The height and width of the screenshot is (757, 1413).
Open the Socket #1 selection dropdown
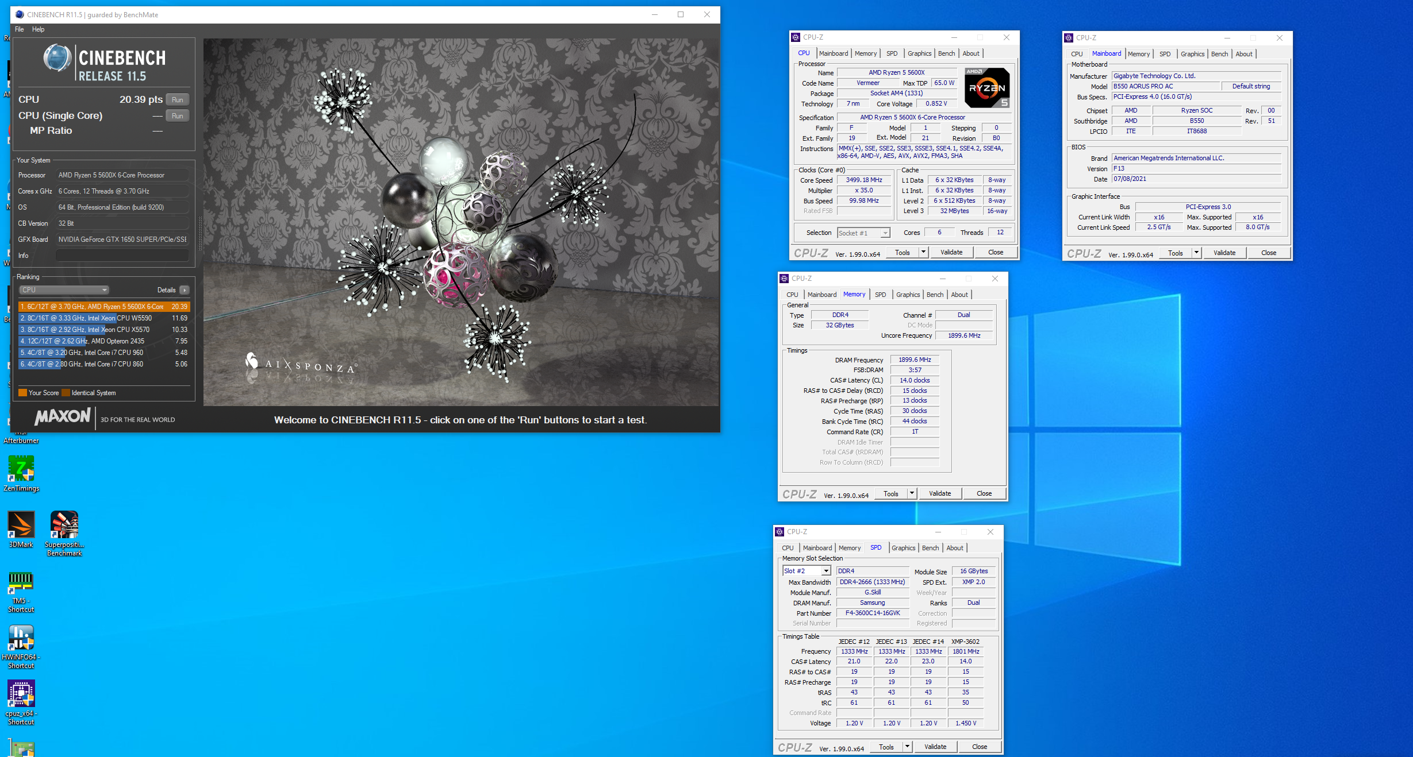coord(863,233)
